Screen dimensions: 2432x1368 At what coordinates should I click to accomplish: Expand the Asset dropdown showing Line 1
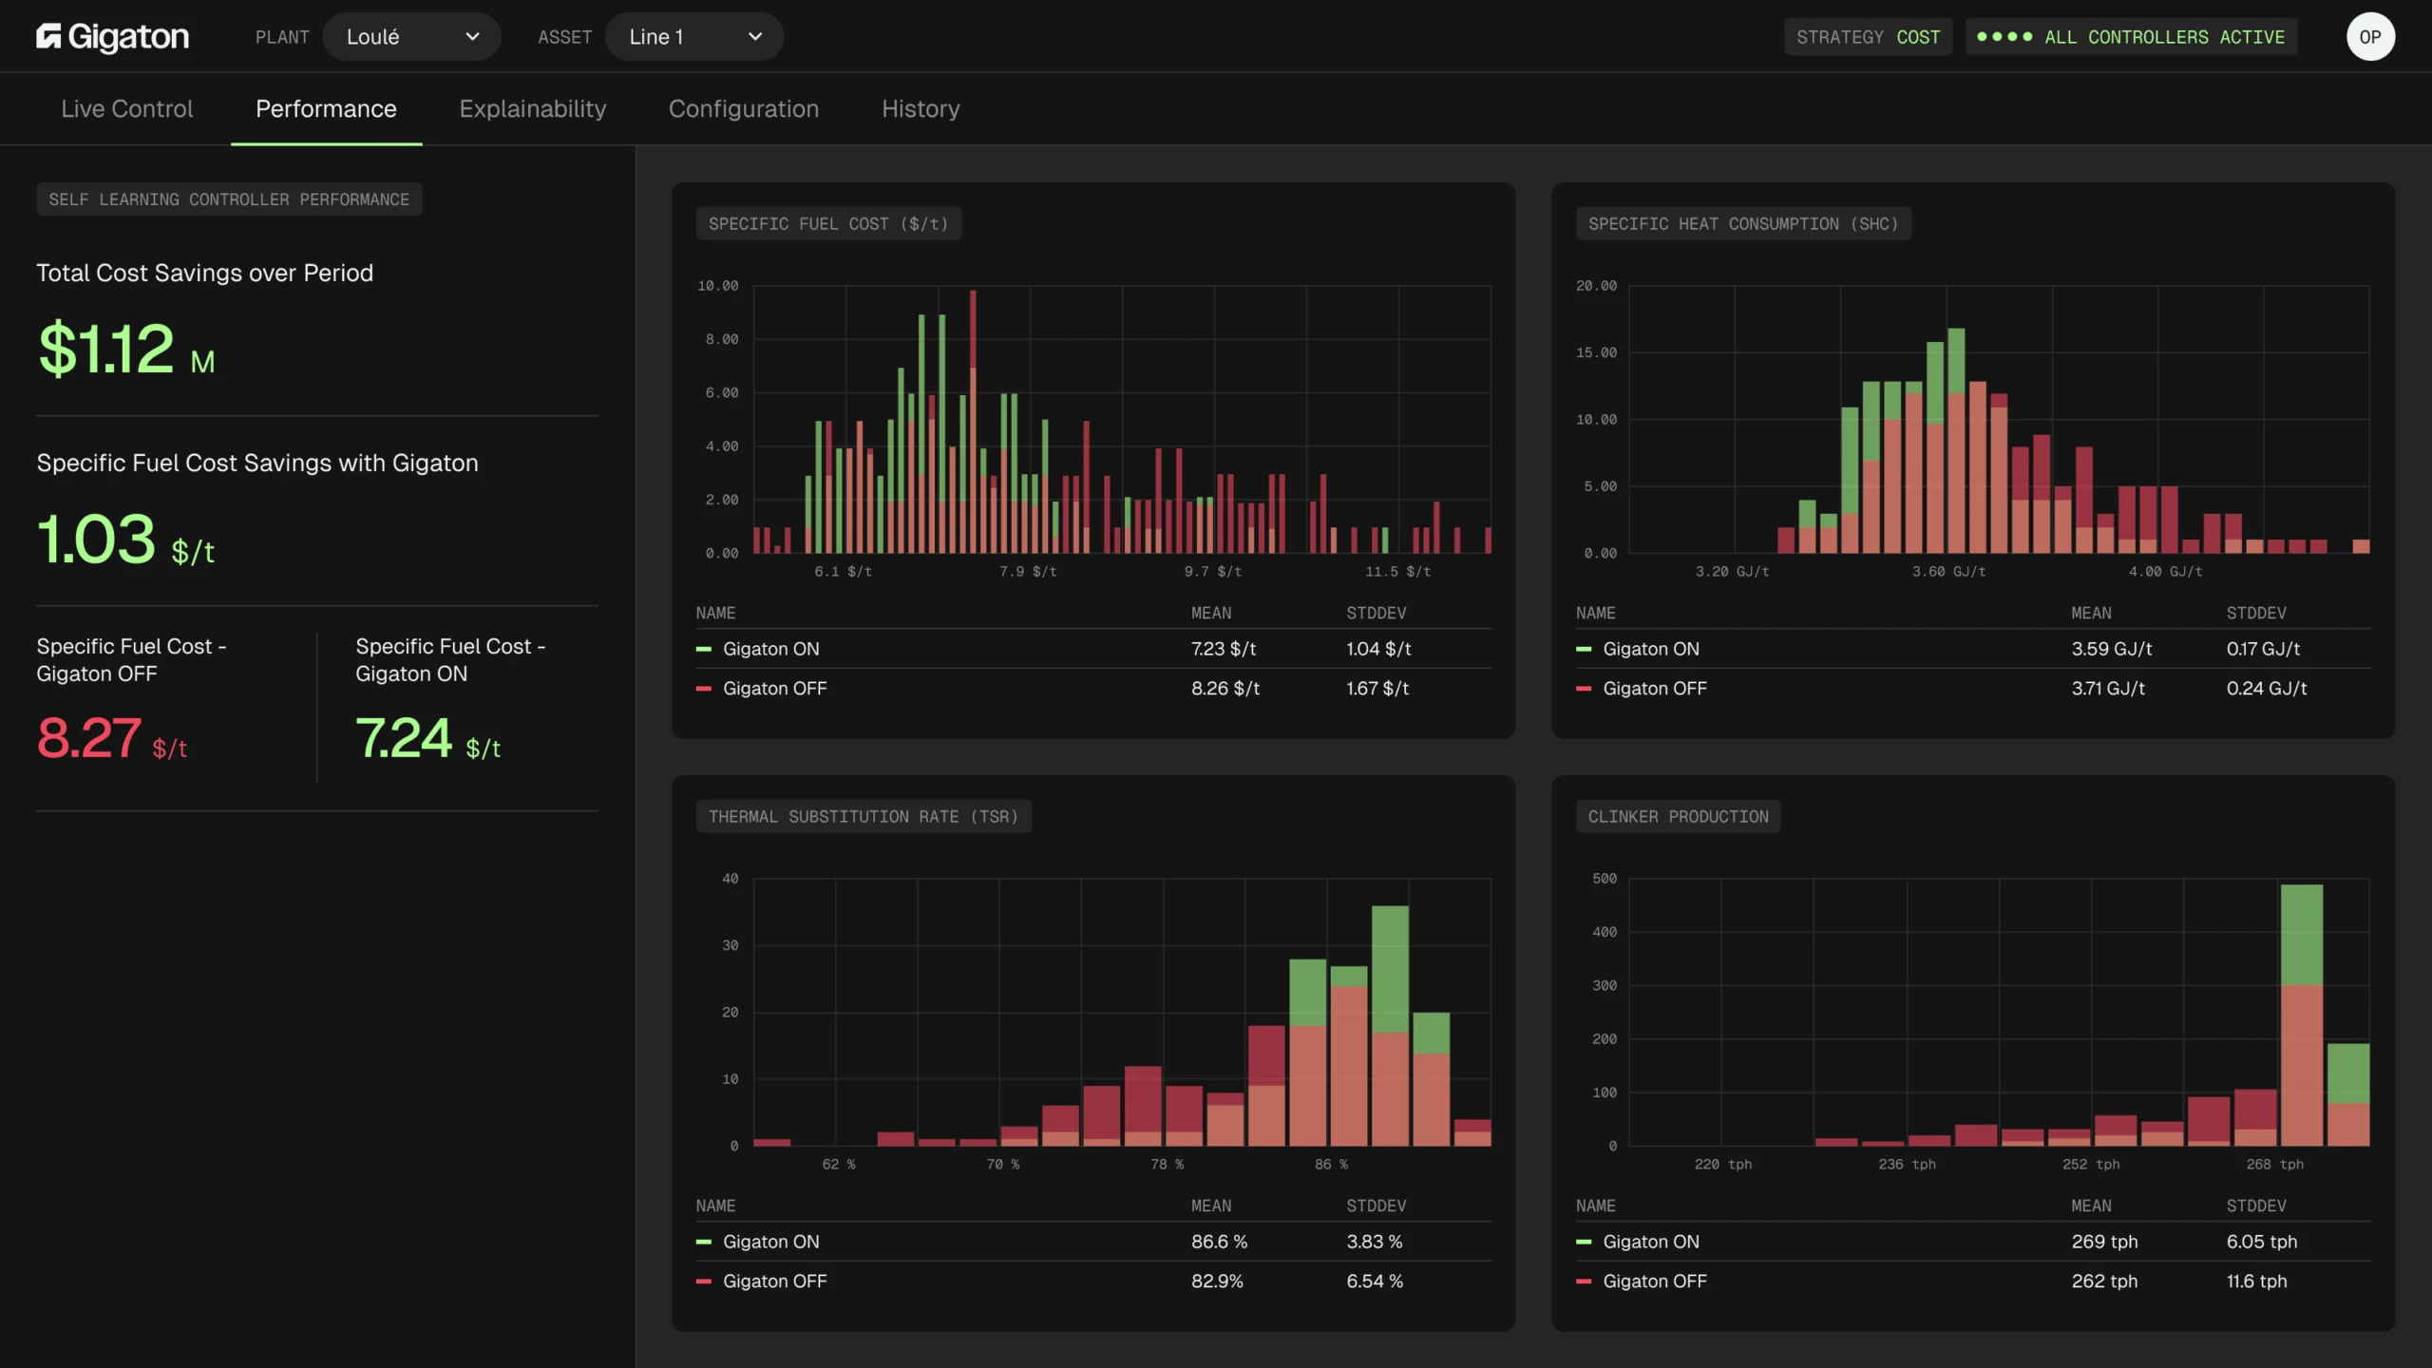[694, 37]
